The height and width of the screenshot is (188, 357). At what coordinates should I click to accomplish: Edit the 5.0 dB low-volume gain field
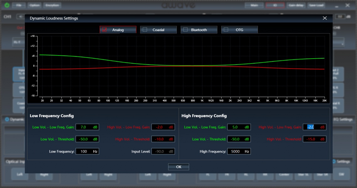click(236, 127)
